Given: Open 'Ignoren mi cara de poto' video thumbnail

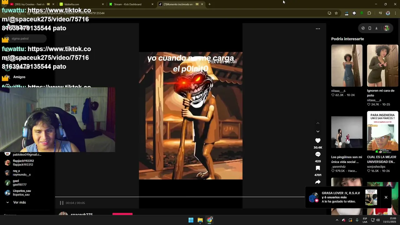Looking at the screenshot, I should pyautogui.click(x=382, y=66).
